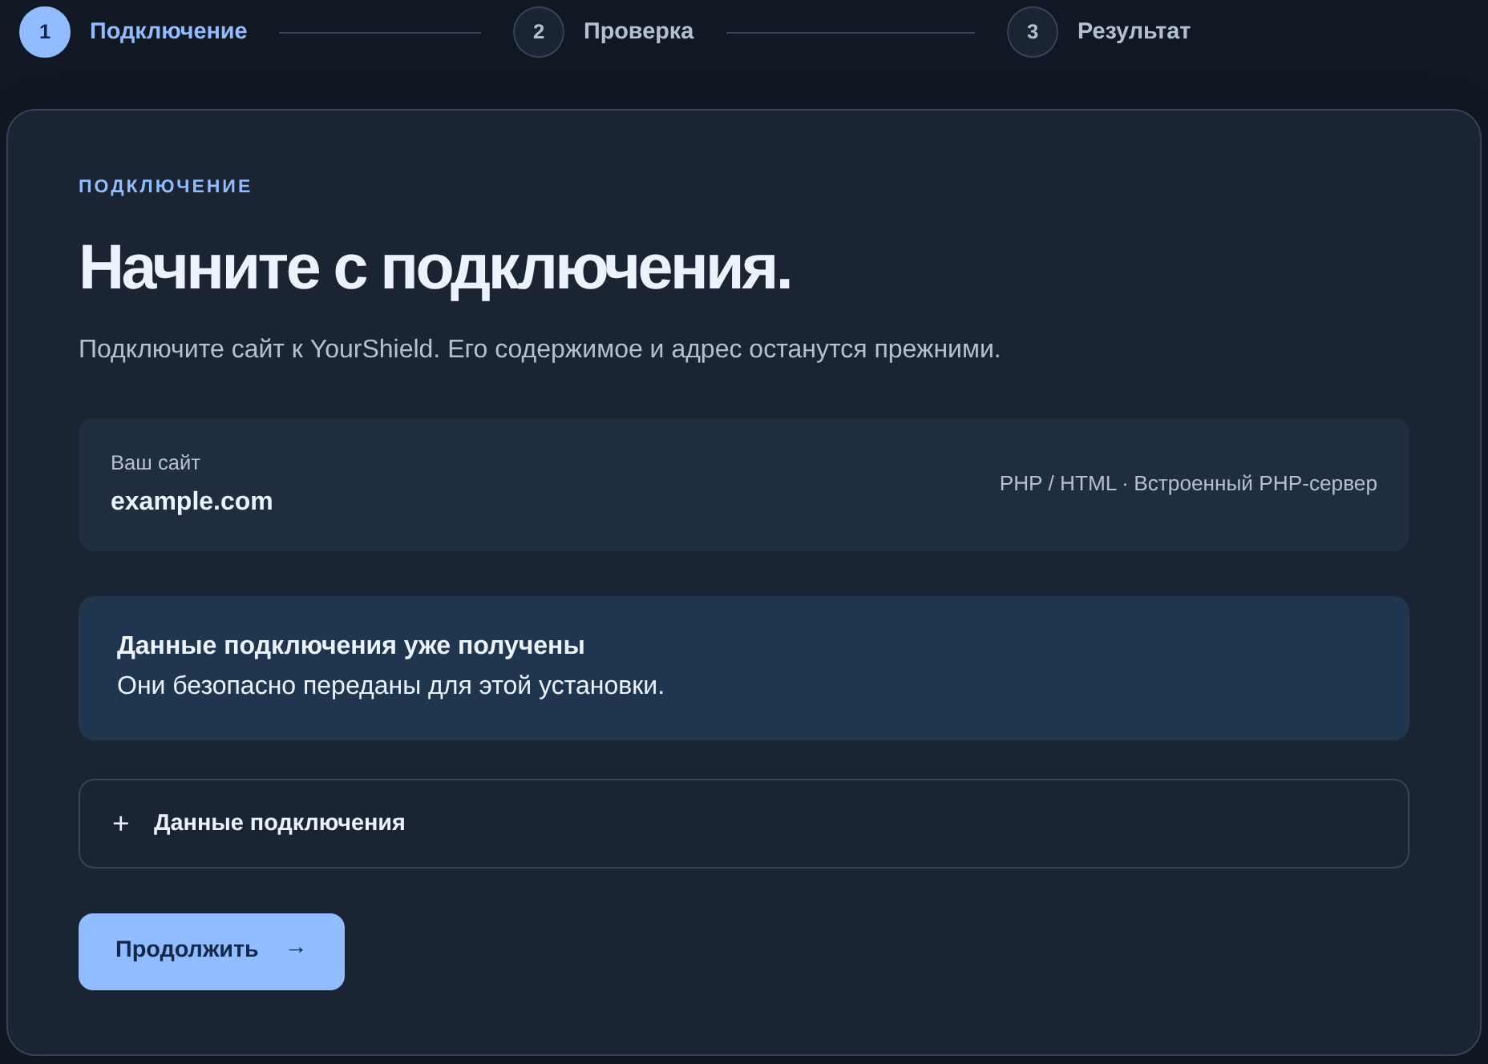This screenshot has width=1488, height=1064.
Task: Select step 3 circle in the stepper
Action: pos(1033,32)
